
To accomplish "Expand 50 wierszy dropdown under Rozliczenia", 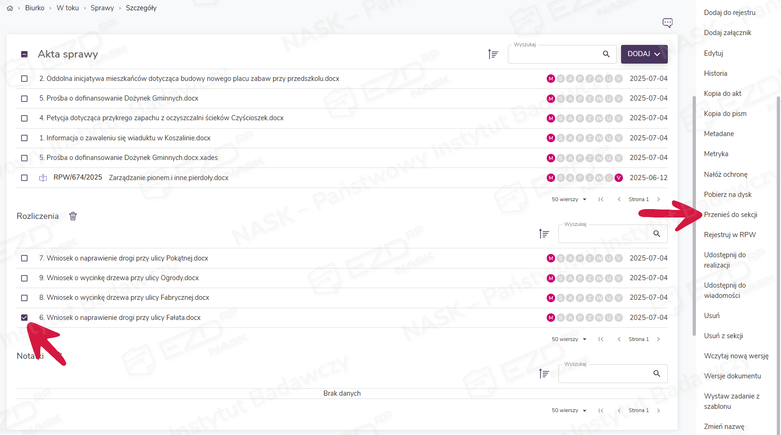I will (x=569, y=339).
